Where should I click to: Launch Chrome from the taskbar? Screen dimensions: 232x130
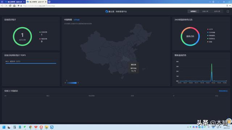click(x=30, y=127)
